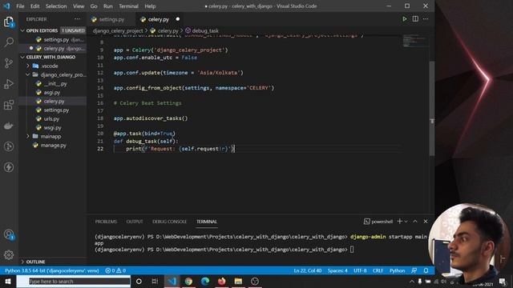Collapse the django_celery_project folder
513x288 pixels.
28,74
